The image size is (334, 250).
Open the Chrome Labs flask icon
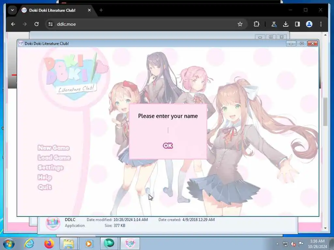[274, 24]
